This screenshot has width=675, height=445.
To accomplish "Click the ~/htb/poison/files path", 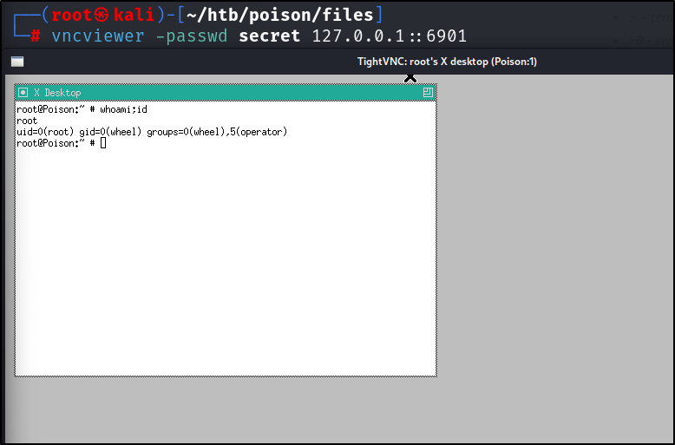I will coord(280,15).
